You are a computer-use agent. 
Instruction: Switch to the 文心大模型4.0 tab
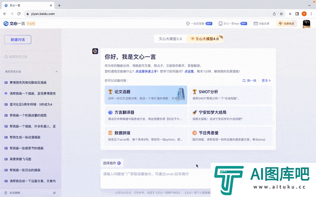pos(205,38)
